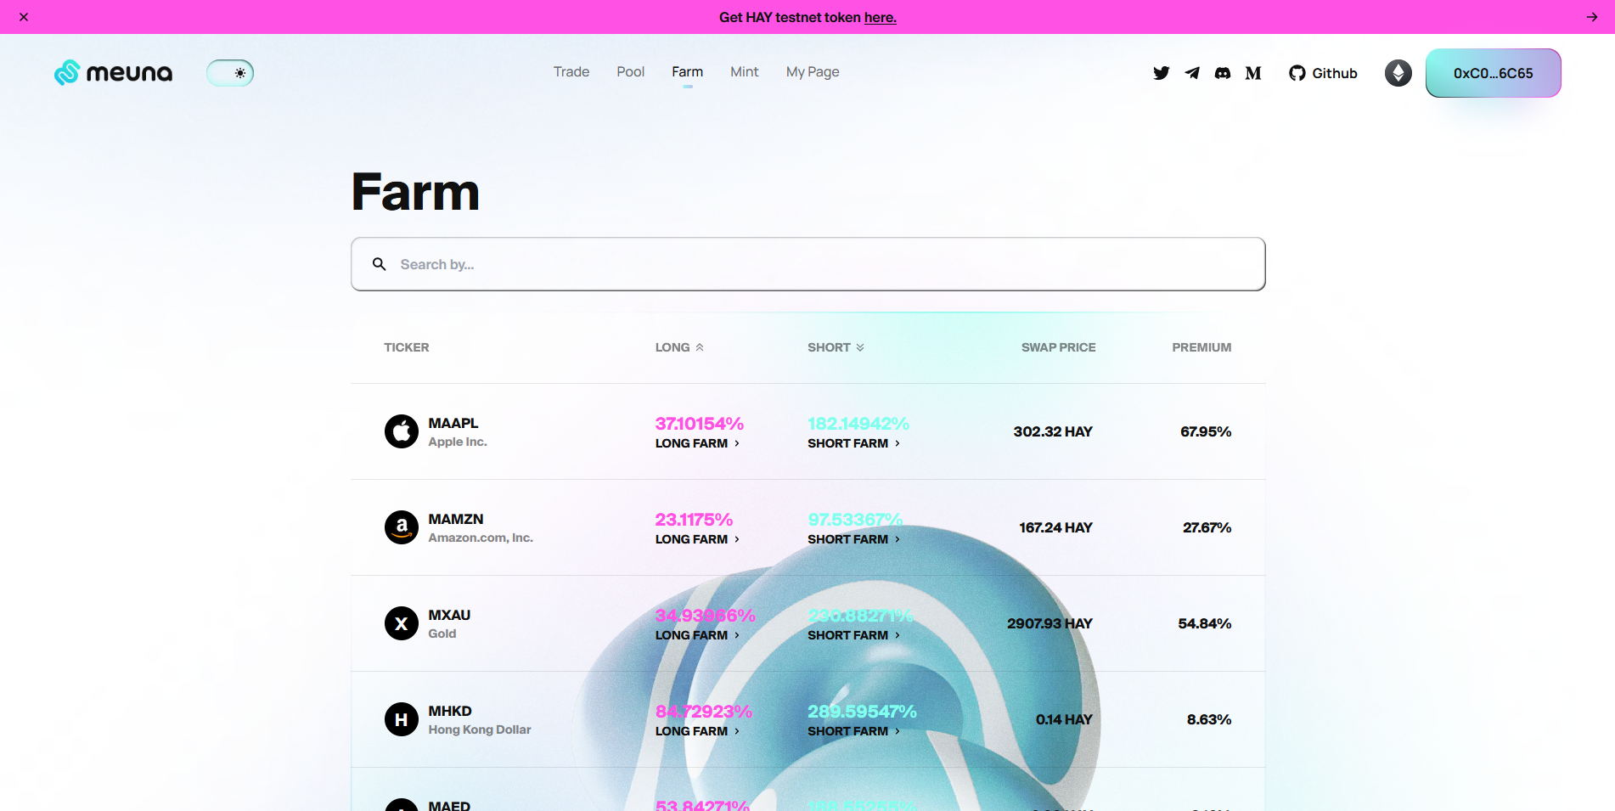Go to the Trade tab
The height and width of the screenshot is (811, 1615).
coord(571,72)
